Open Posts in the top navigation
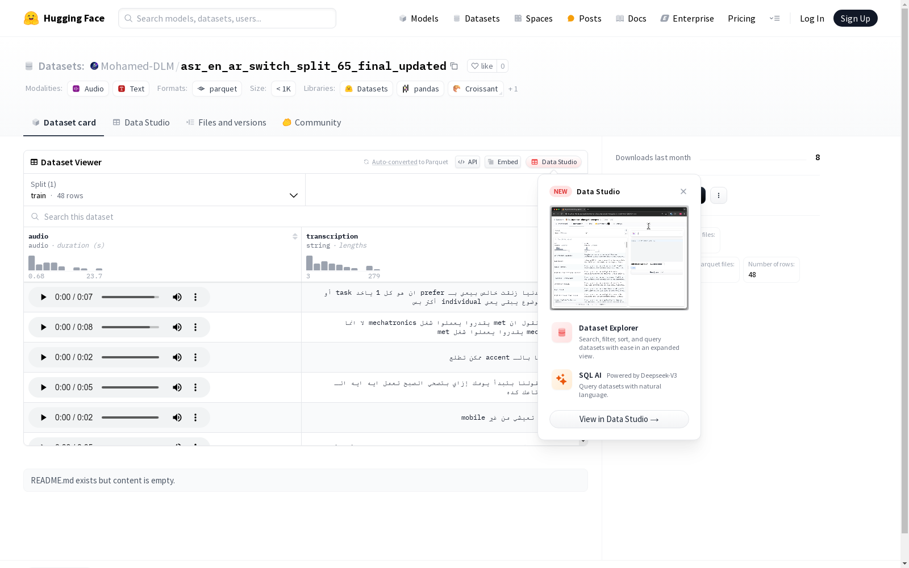909x568 pixels. click(x=584, y=19)
